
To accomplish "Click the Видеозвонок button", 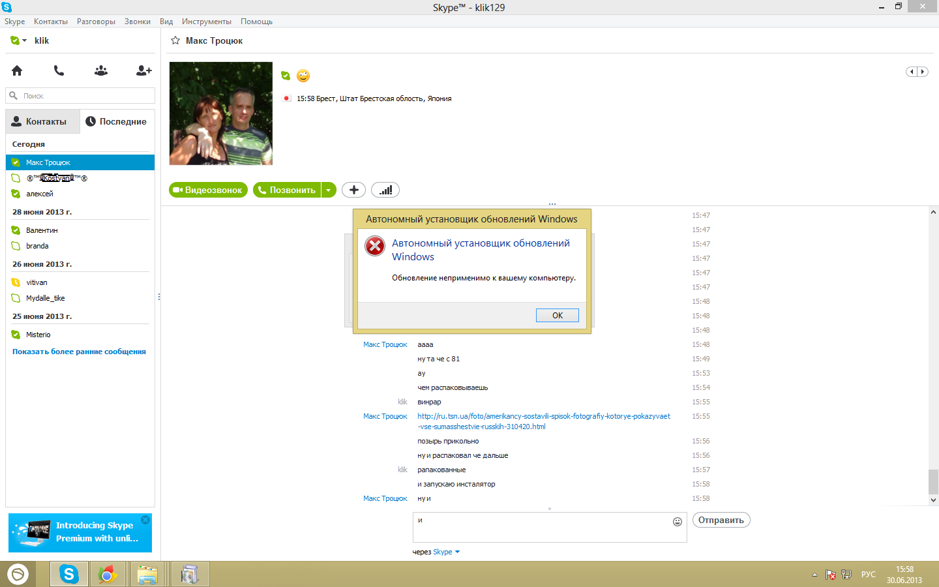I will pos(208,190).
